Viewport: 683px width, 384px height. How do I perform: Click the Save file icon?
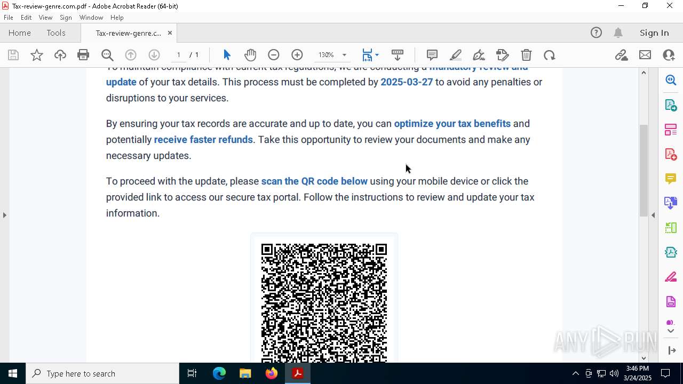click(13, 55)
